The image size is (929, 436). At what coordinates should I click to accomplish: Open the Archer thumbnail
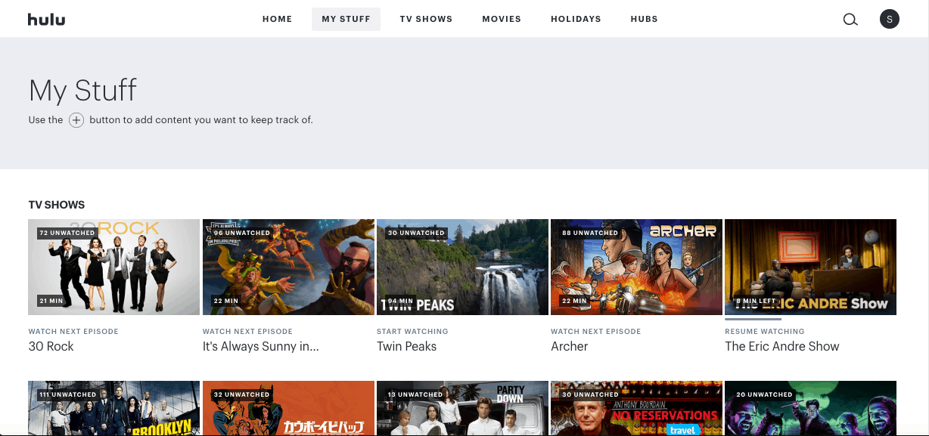coord(636,267)
